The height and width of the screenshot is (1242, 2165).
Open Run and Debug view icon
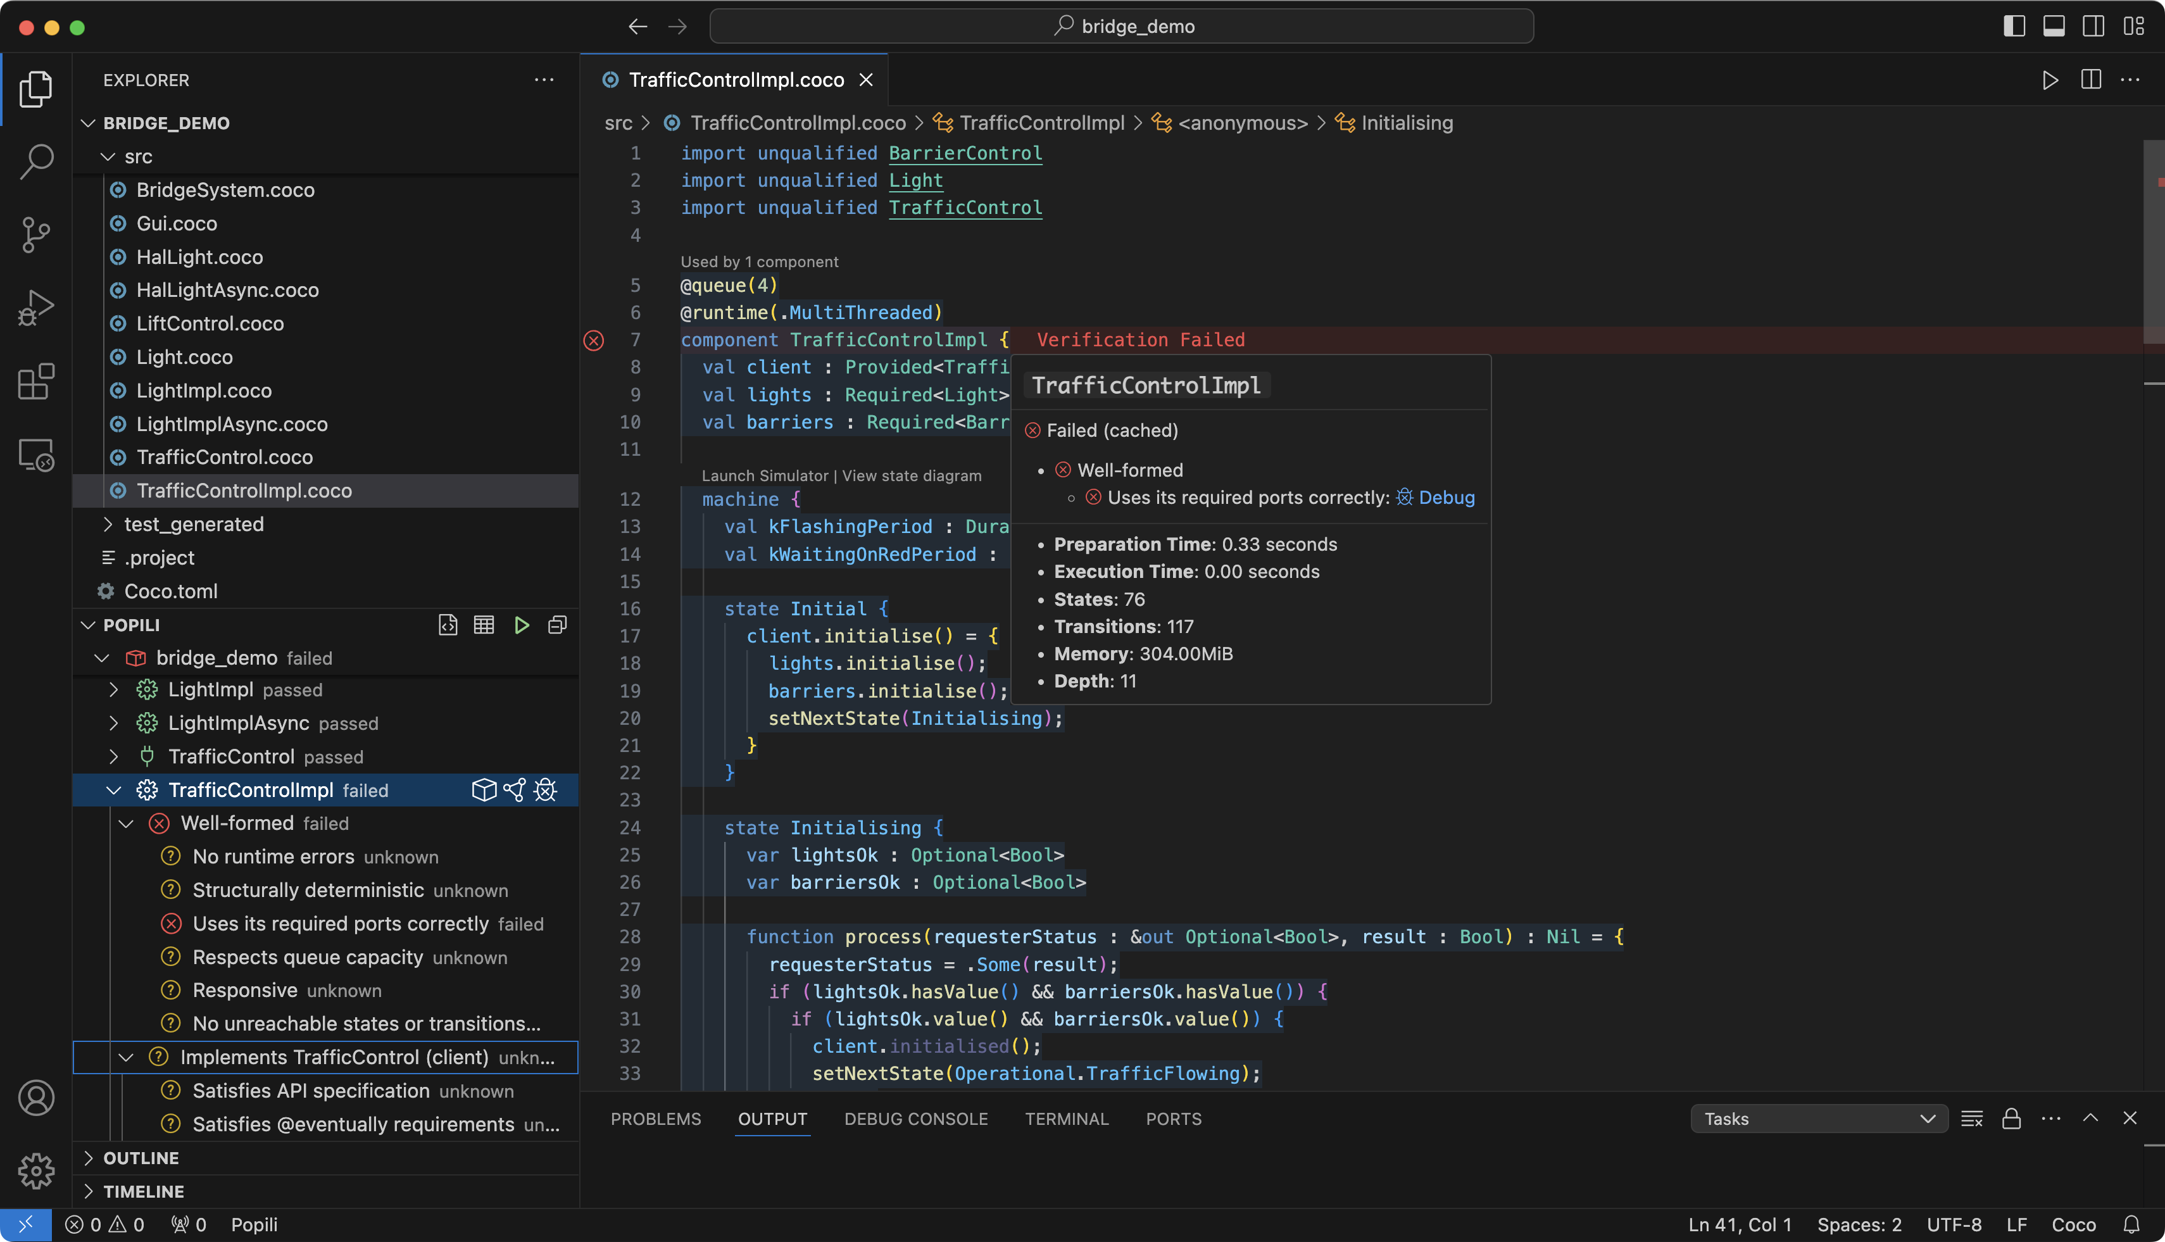point(36,308)
